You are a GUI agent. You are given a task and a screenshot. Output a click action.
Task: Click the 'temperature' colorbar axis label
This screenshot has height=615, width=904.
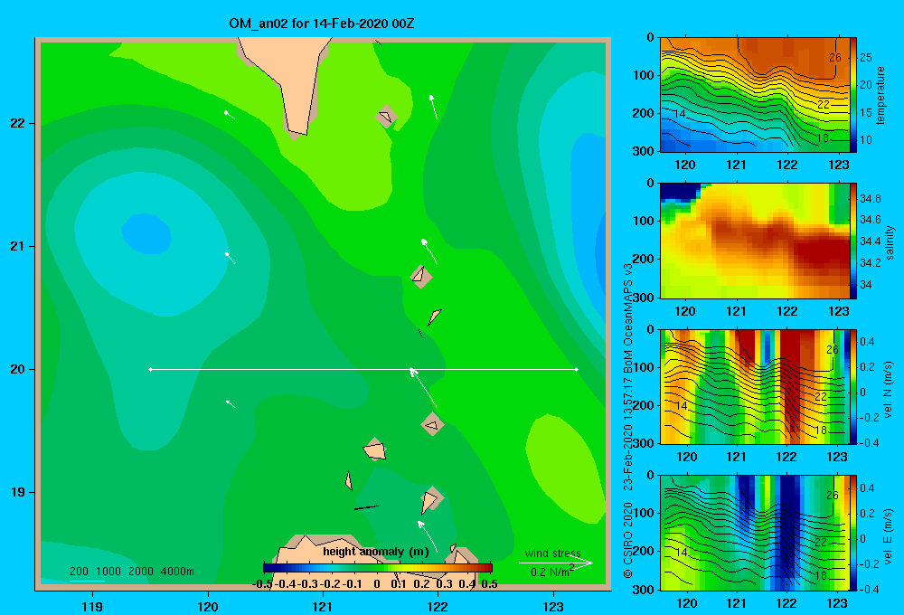click(x=880, y=95)
